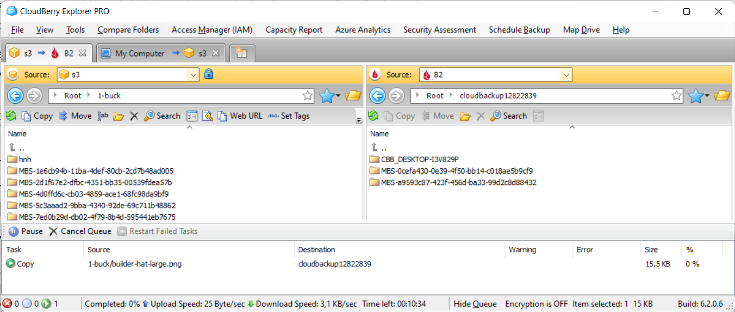Close the s3 → B2 tab
735x312 pixels.
[83, 53]
